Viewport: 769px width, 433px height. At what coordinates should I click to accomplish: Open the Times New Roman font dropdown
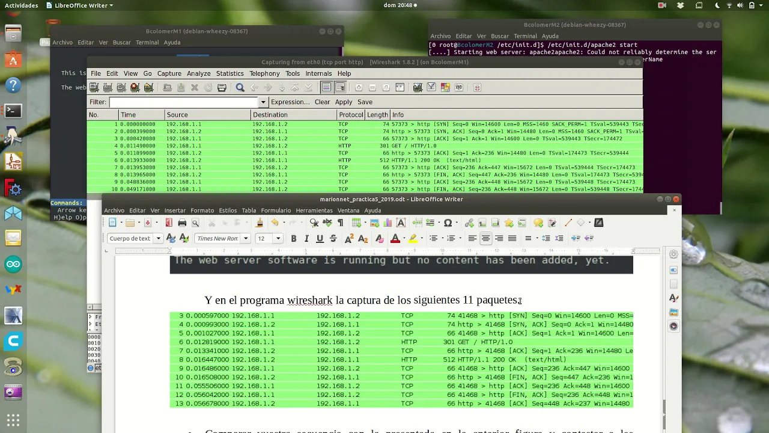click(x=245, y=238)
